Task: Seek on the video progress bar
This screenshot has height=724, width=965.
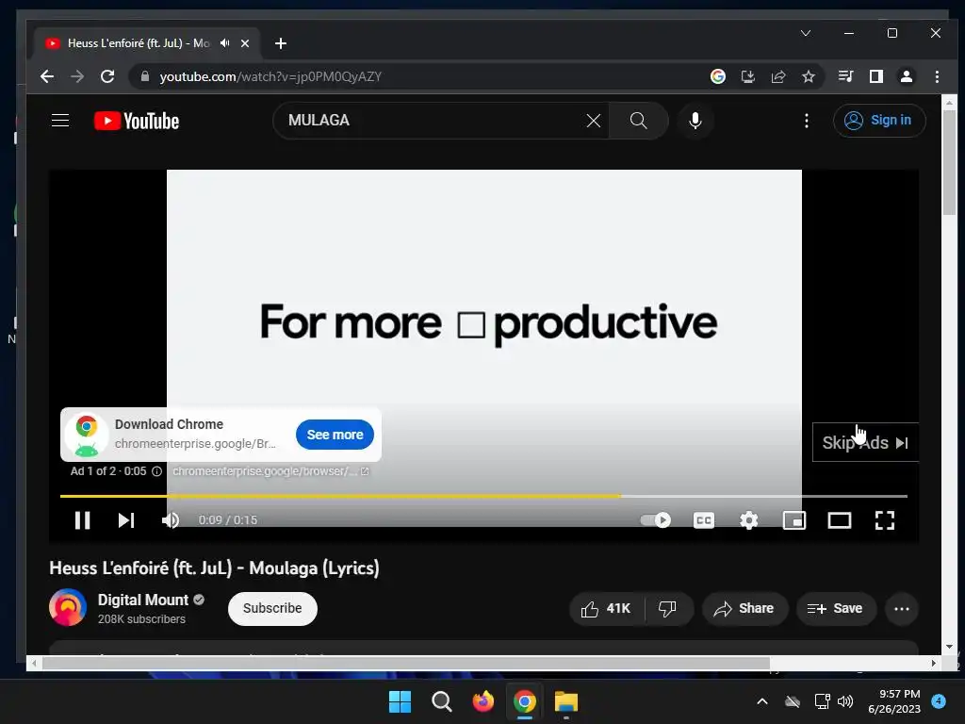Action: click(483, 496)
